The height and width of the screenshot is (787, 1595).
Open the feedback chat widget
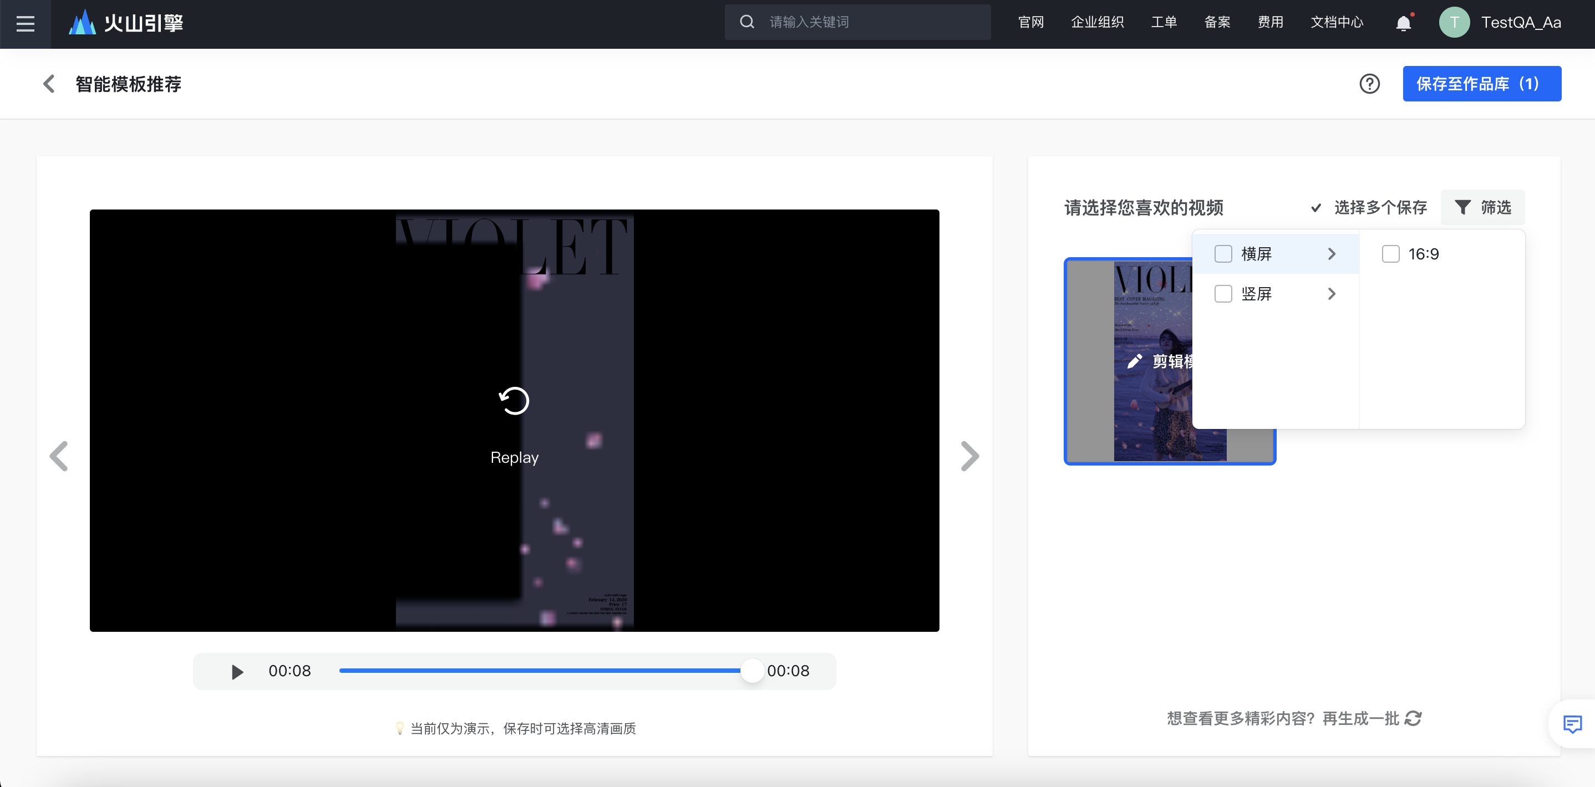(1572, 724)
